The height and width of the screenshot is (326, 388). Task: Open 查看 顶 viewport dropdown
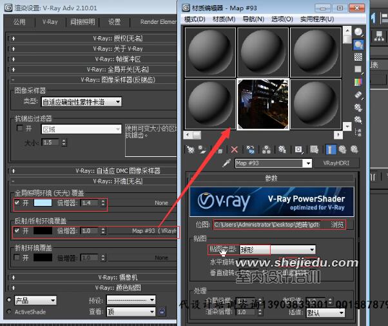[131, 311]
